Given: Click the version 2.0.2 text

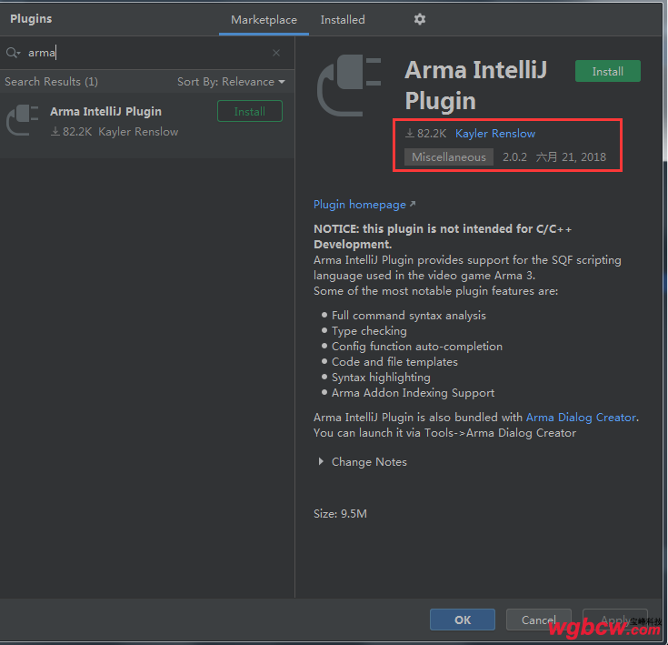Looking at the screenshot, I should [514, 157].
